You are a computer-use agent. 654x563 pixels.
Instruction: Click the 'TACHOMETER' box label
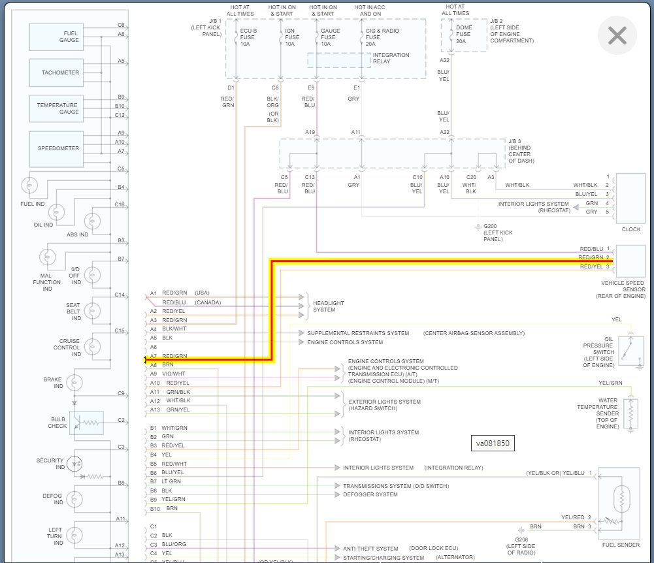(60, 72)
